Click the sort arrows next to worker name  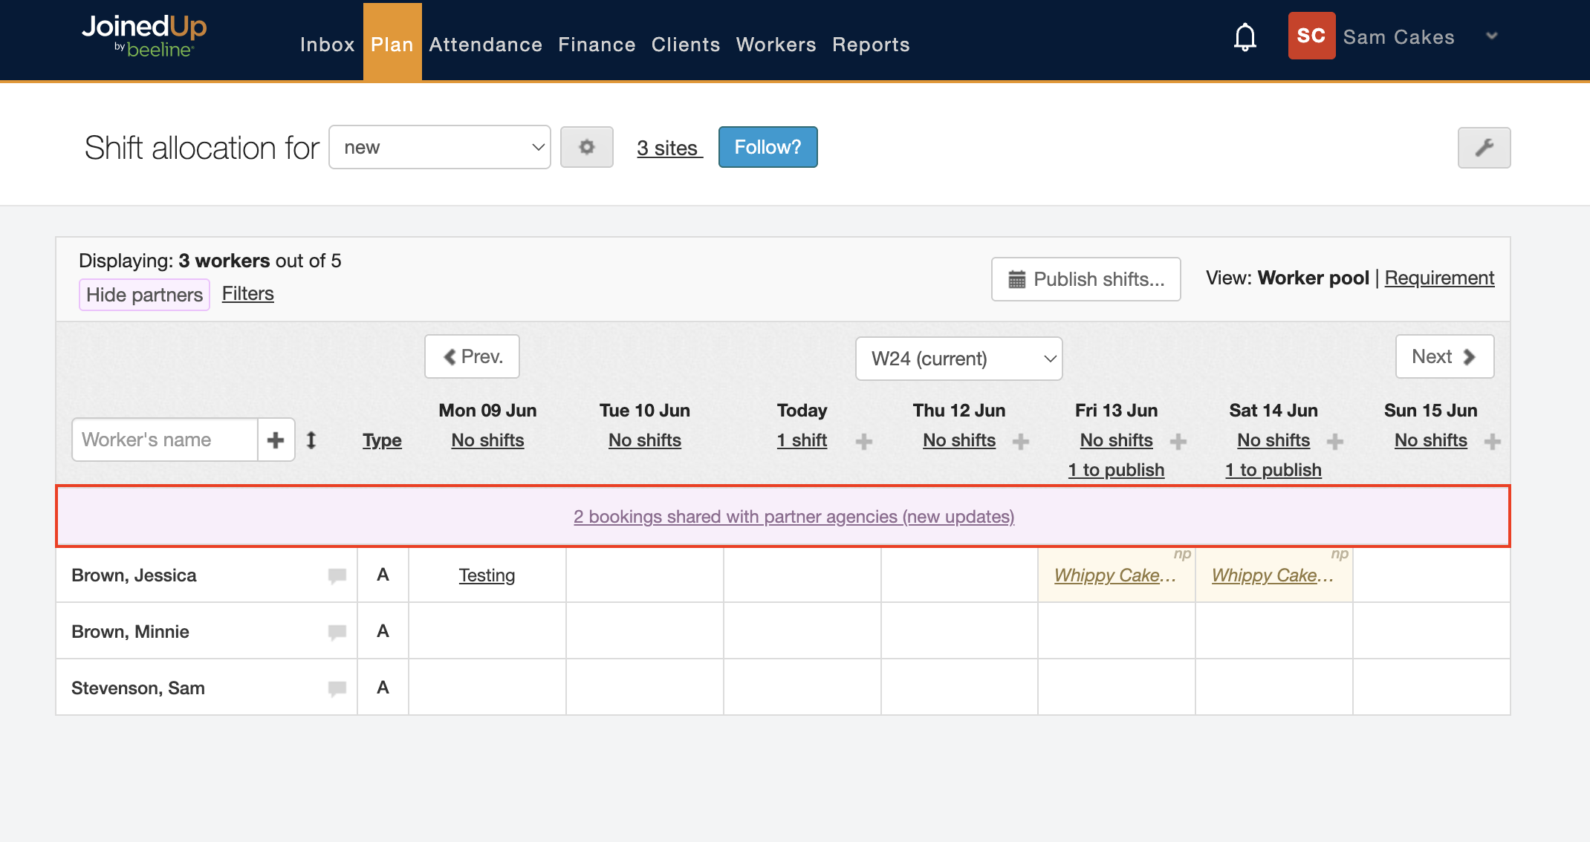pos(311,440)
